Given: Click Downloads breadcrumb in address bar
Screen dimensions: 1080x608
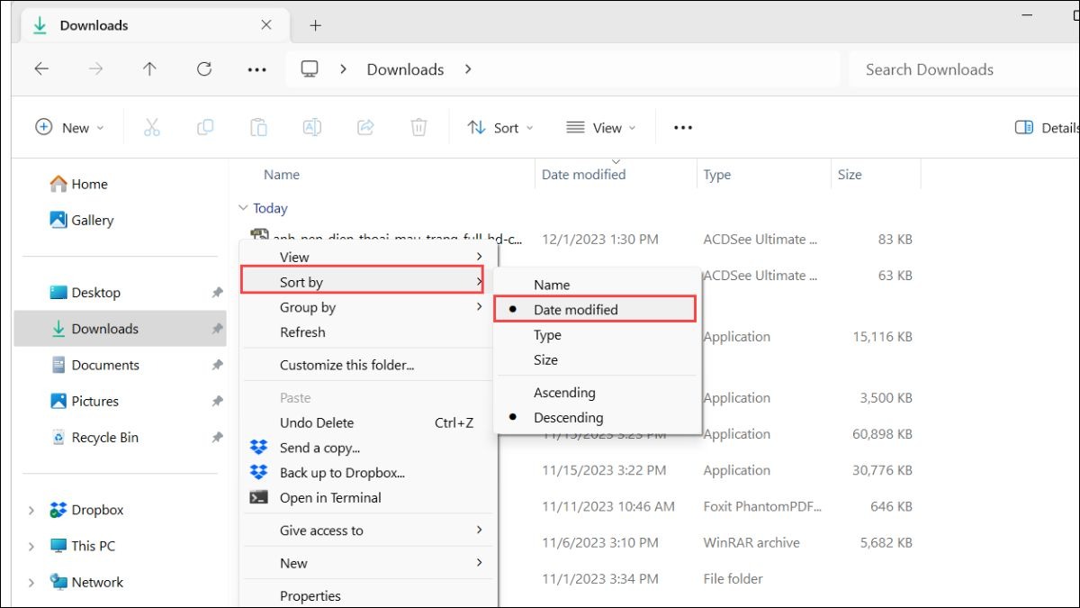Looking at the screenshot, I should (405, 69).
